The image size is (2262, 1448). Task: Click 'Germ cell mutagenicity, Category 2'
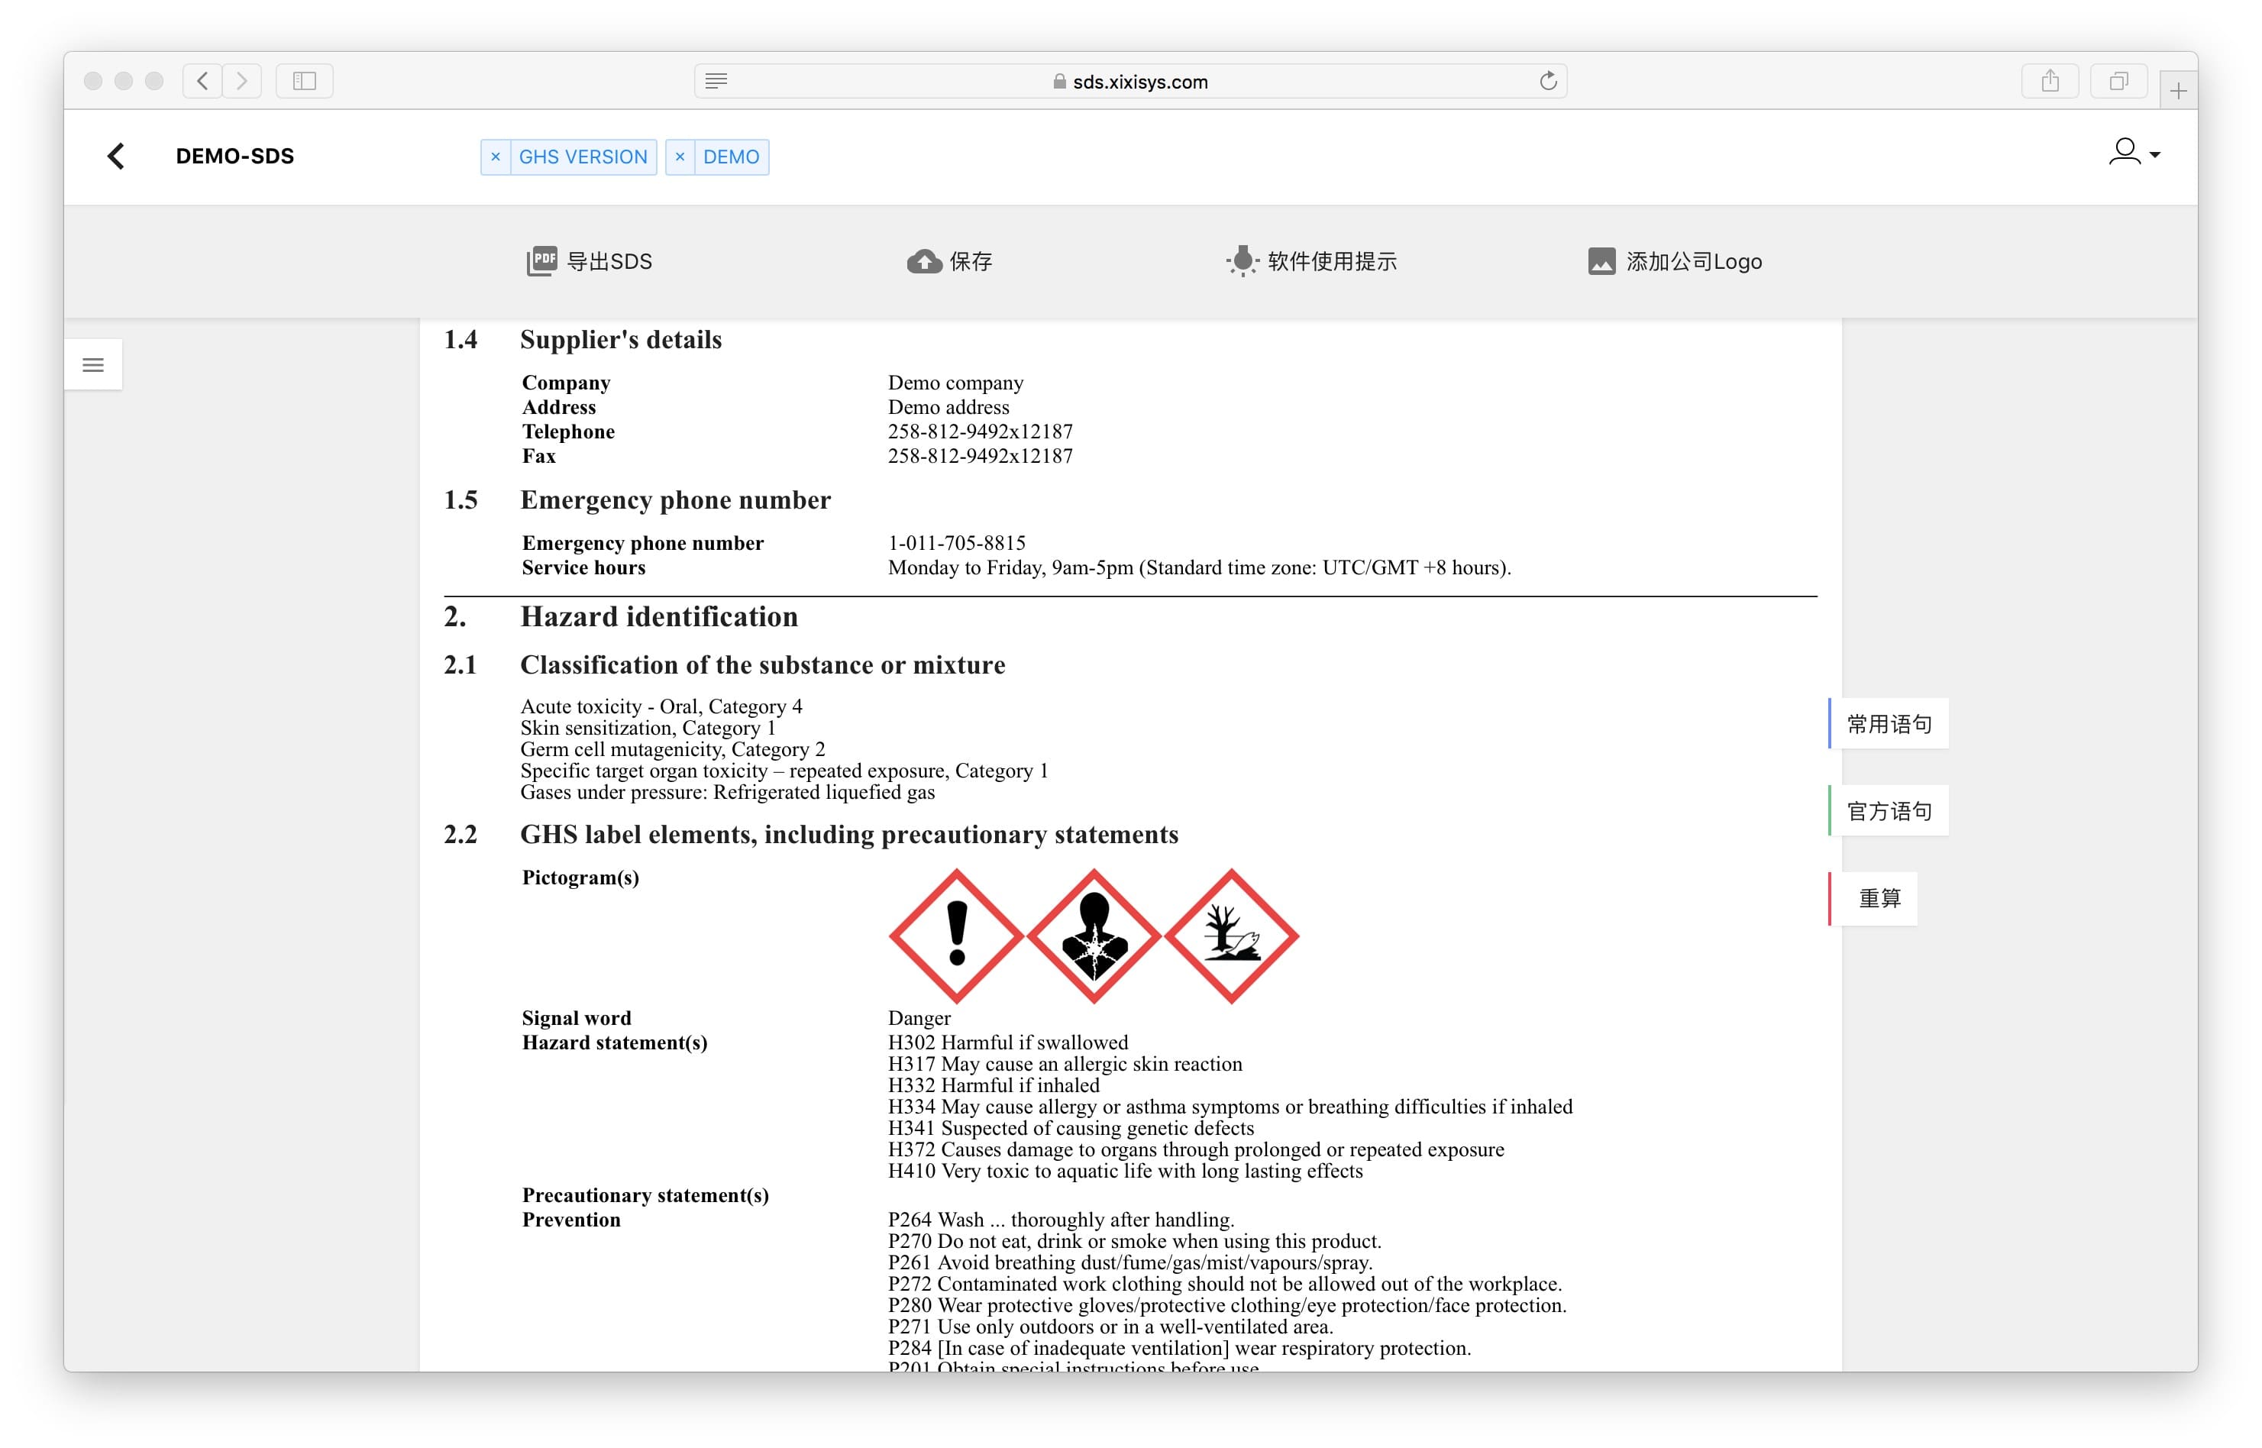(x=672, y=749)
